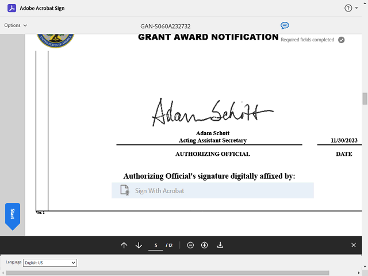The image size is (368, 276).
Task: Zoom in with the plus icon
Action: click(205, 246)
